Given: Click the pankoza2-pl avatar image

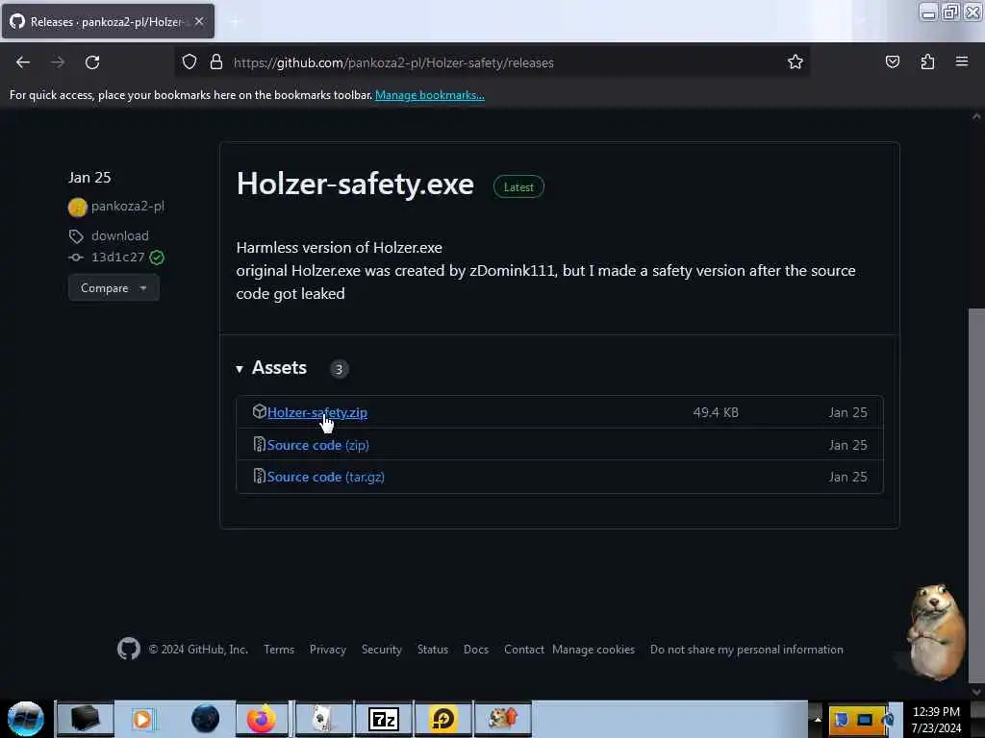Looking at the screenshot, I should pyautogui.click(x=77, y=208).
